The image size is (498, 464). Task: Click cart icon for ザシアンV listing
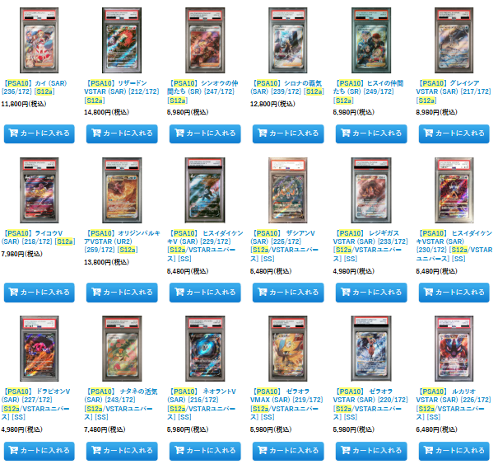[263, 292]
